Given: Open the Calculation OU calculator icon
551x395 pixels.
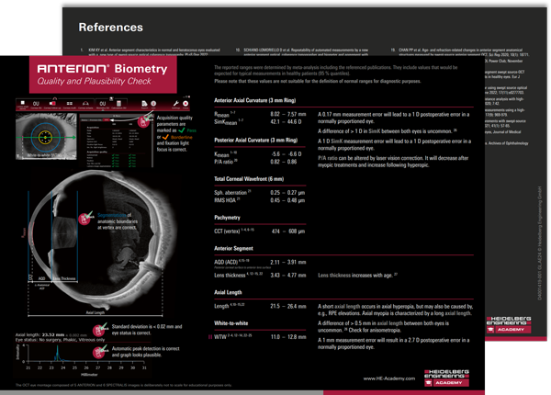Looking at the screenshot, I should click(x=118, y=105).
